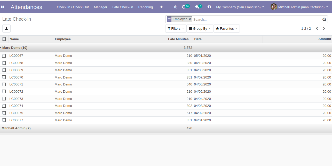The height and width of the screenshot is (166, 332).
Task: Focus the Search... input field
Action: coord(257,19)
